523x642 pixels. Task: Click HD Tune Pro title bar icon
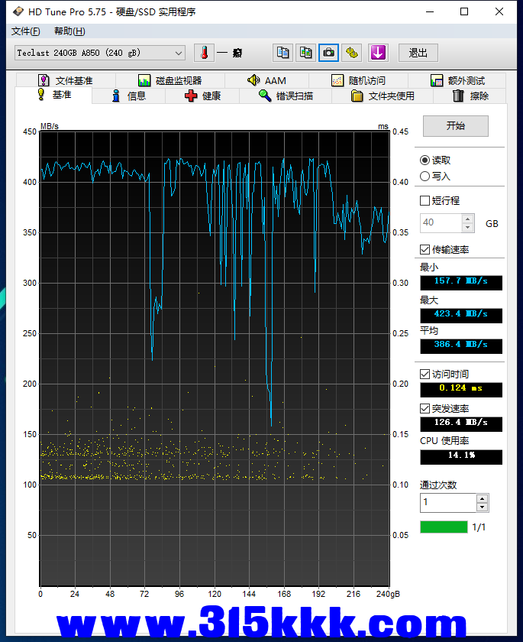(18, 11)
